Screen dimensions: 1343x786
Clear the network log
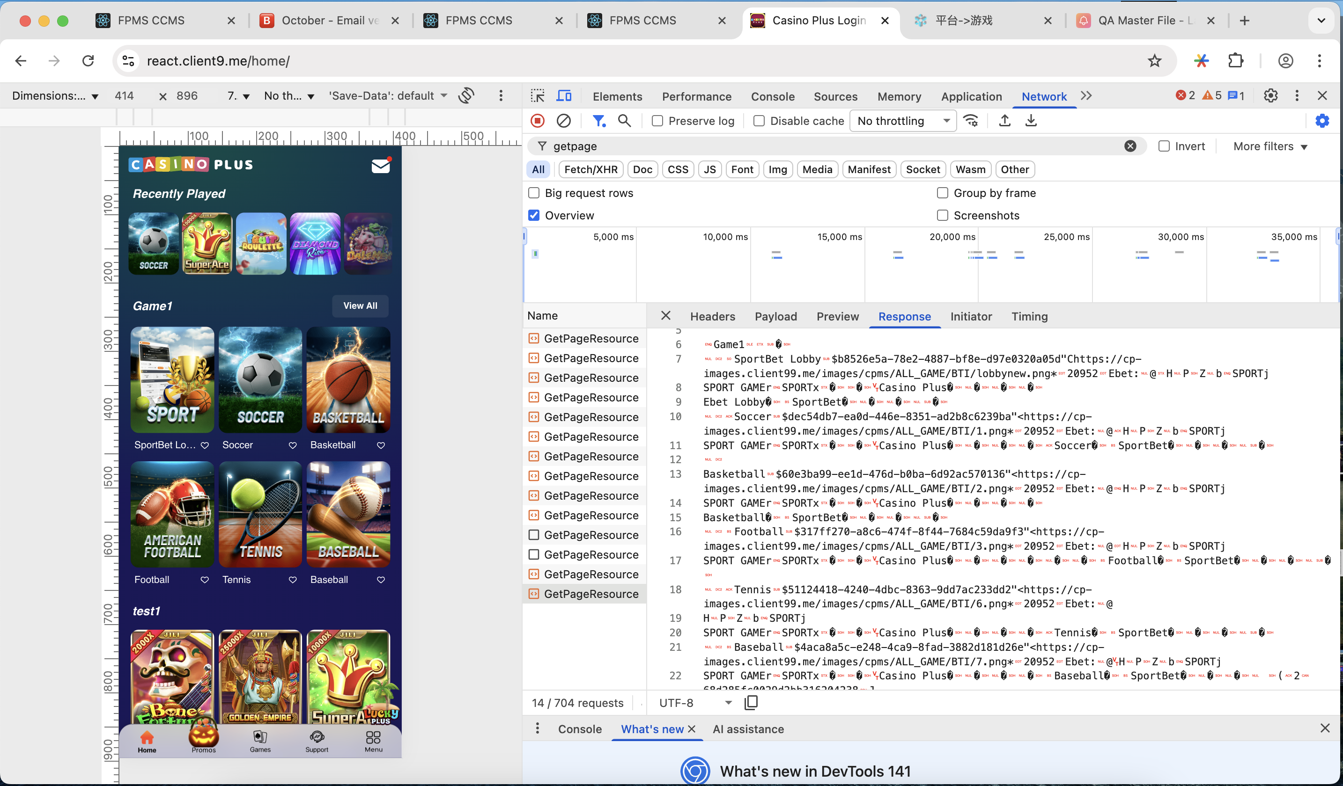[563, 121]
